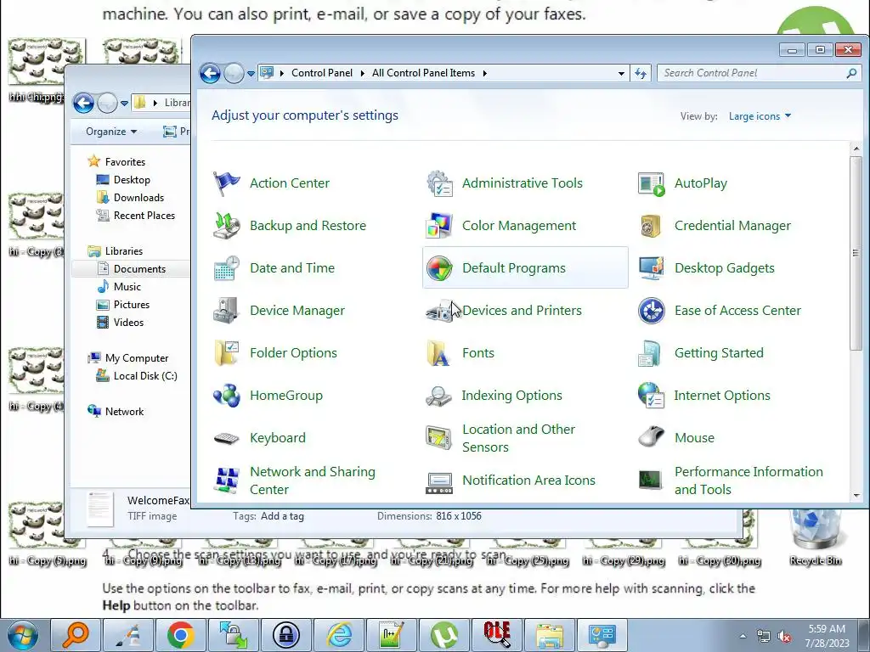Open the Keyboard icon
This screenshot has width=870, height=652.
pos(226,438)
